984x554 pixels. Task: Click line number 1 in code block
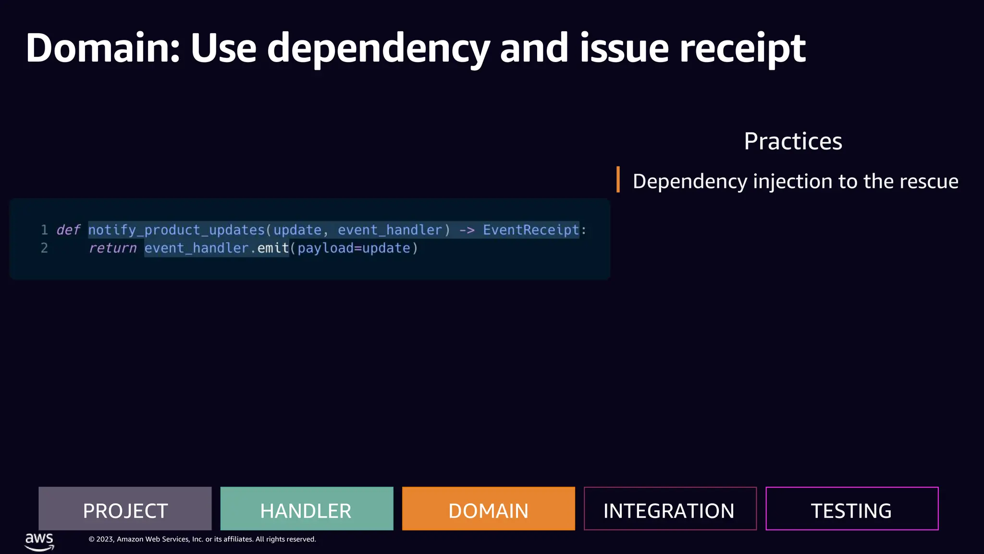click(44, 230)
